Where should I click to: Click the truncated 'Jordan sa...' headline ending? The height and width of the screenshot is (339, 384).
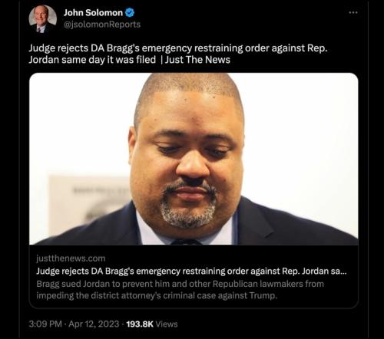click(324, 271)
